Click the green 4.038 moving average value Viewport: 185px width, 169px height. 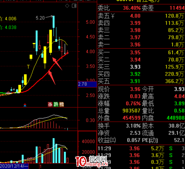coord(11,27)
